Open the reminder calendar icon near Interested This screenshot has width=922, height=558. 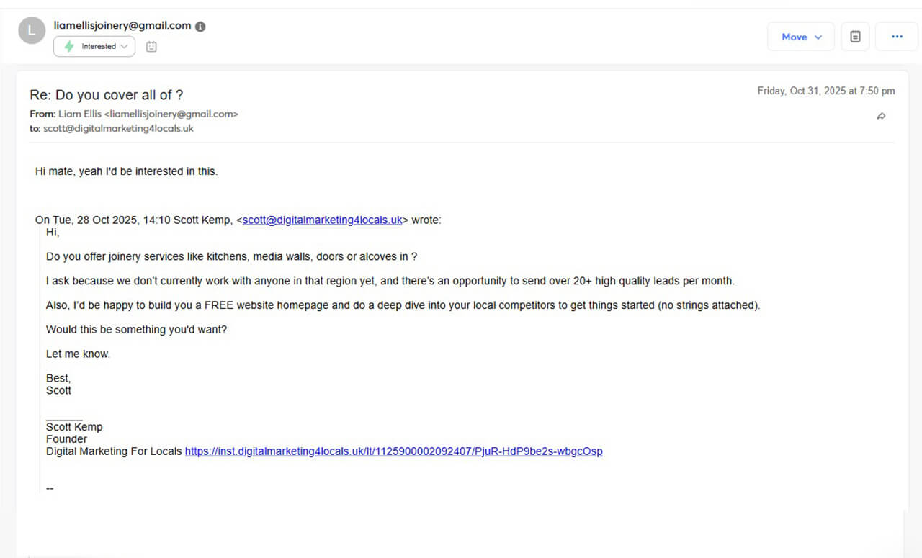pyautogui.click(x=151, y=47)
